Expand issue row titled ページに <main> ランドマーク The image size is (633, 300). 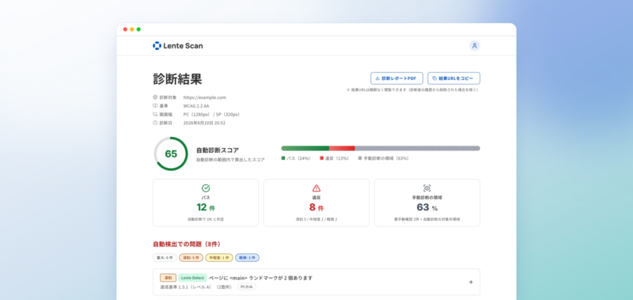tap(316, 282)
